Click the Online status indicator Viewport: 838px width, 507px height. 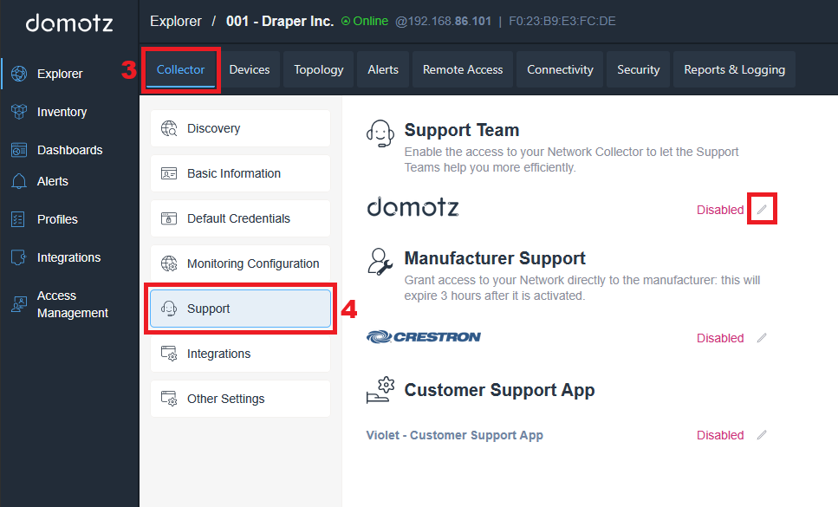tap(365, 21)
